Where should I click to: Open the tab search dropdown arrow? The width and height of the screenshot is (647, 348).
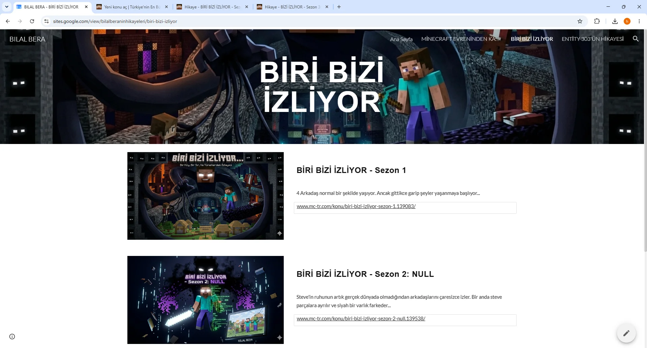(x=6, y=7)
